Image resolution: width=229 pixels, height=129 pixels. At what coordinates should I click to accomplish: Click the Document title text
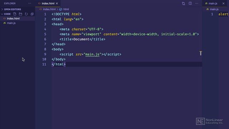click(81, 39)
